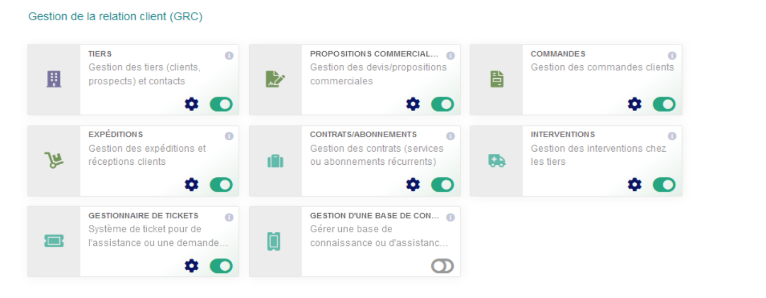This screenshot has width=766, height=298.
Task: Click the Gestion de la relation client heading
Action: [x=116, y=17]
